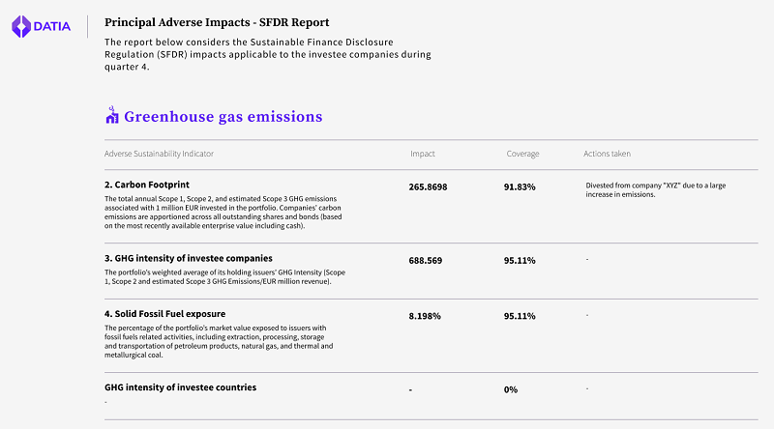This screenshot has height=429, width=774.
Task: Click the Impact column header
Action: [x=422, y=154]
